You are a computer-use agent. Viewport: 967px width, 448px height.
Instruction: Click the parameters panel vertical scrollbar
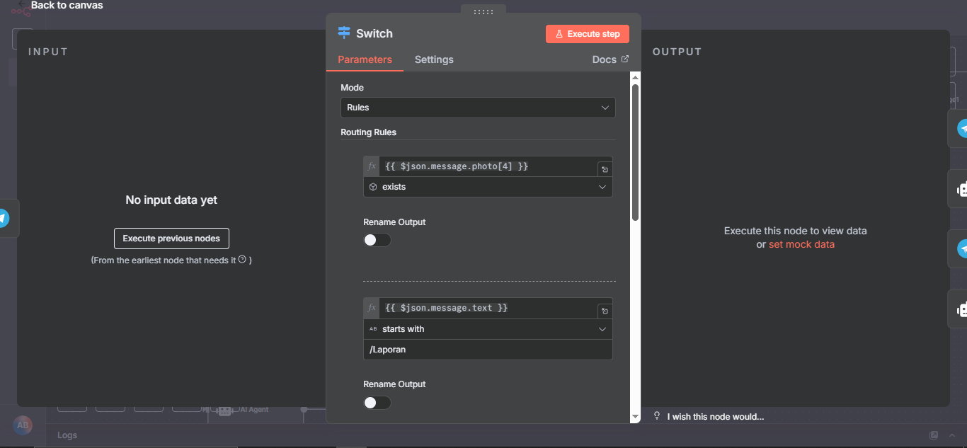click(635, 152)
